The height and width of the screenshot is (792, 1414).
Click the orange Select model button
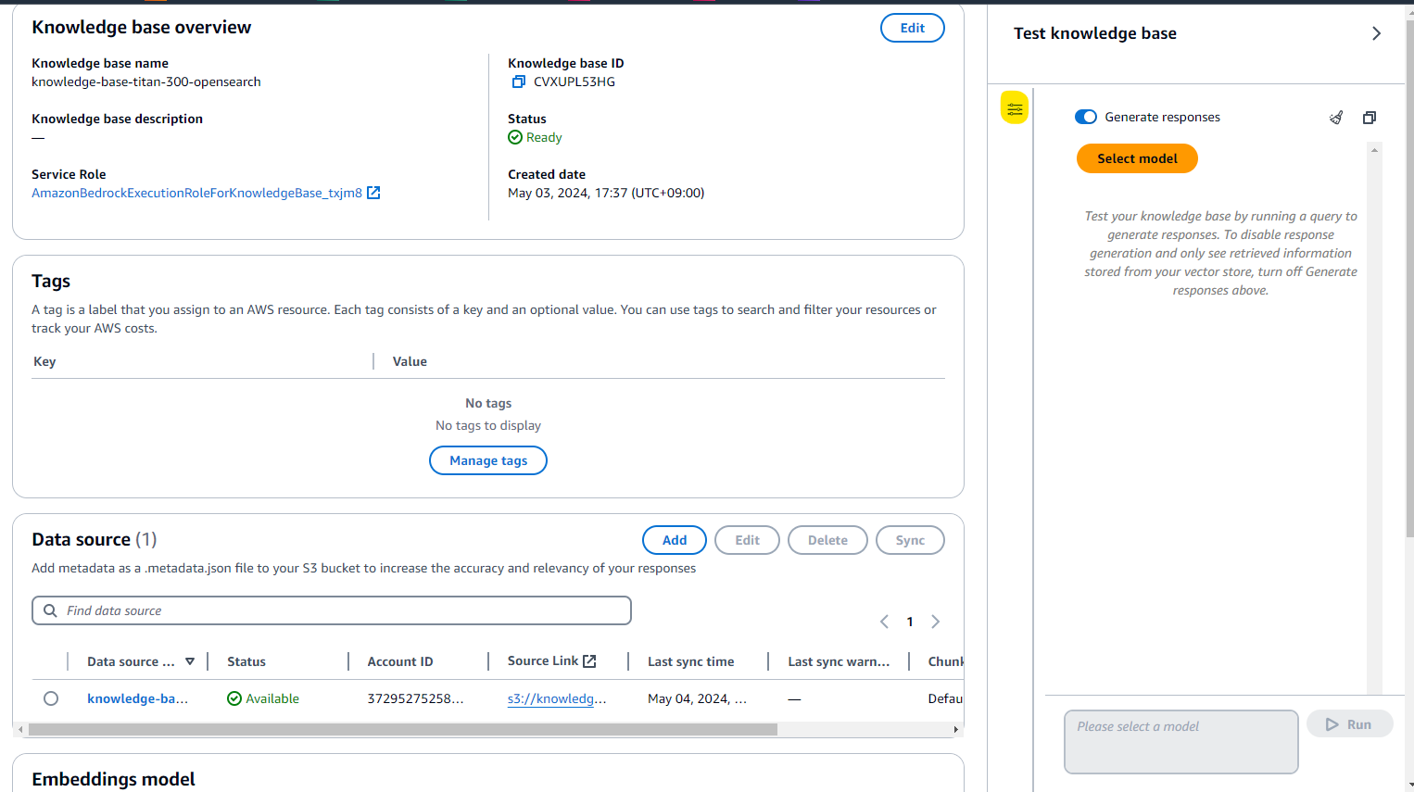(1137, 158)
